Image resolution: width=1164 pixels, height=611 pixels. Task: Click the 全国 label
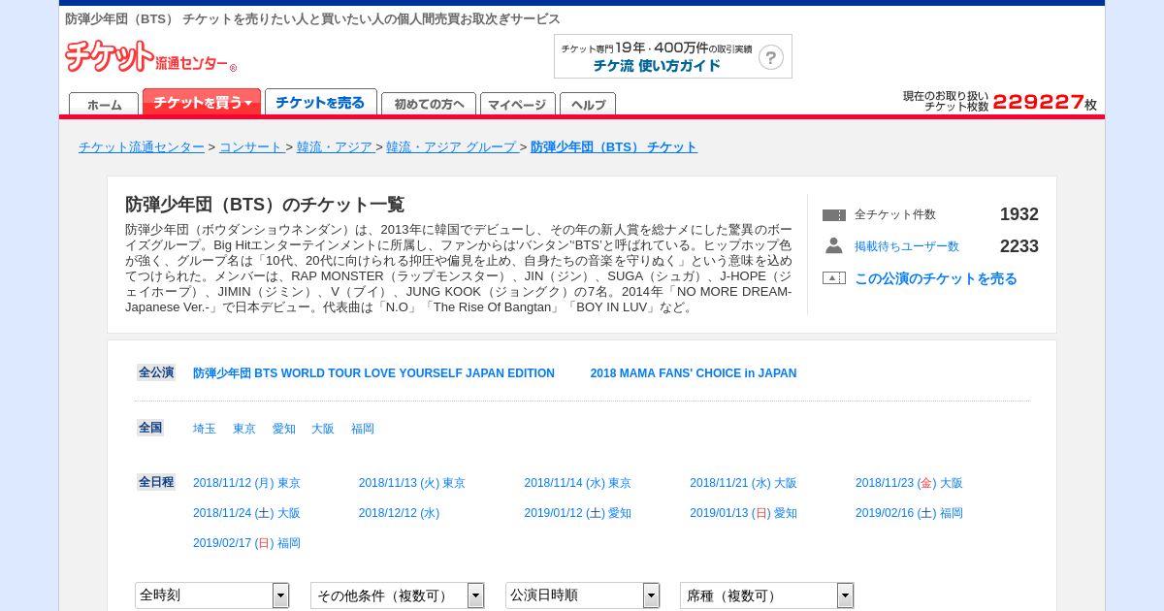150,428
